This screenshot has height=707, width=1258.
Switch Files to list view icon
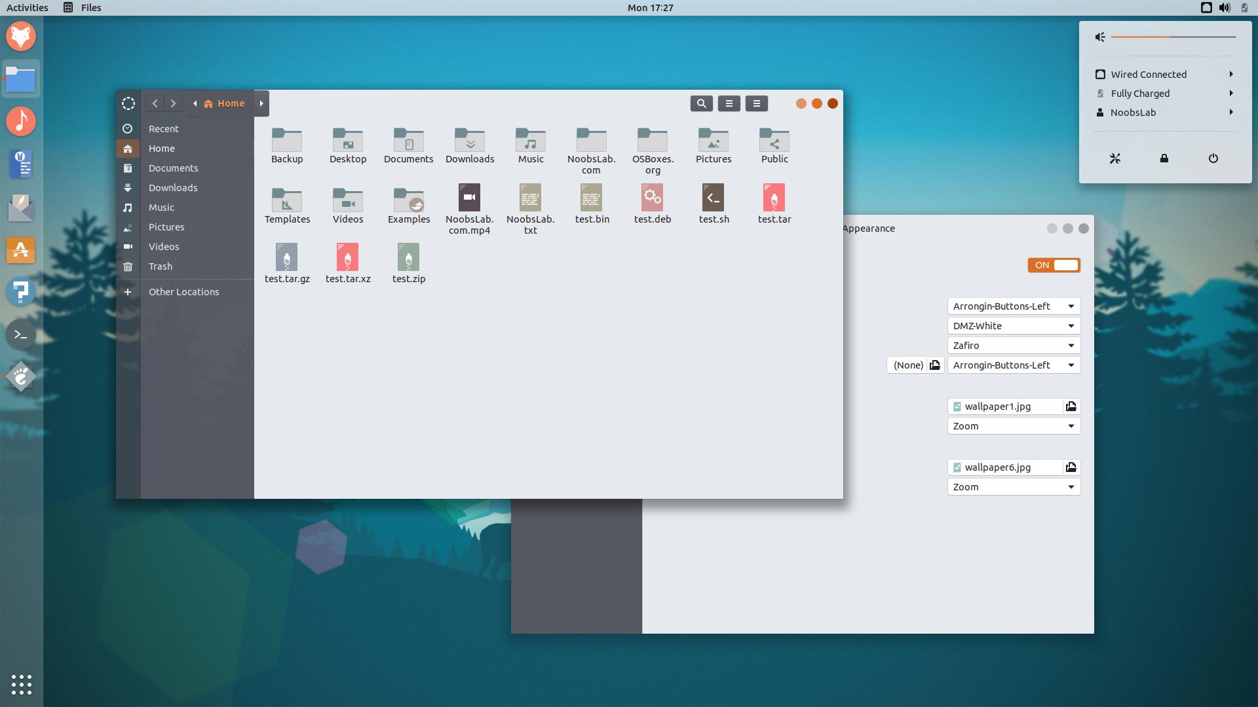tap(729, 103)
